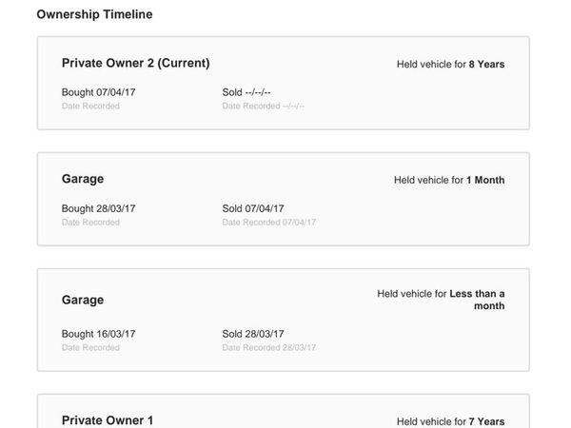
Task: Click the Private Owner 1 title
Action: [107, 420]
